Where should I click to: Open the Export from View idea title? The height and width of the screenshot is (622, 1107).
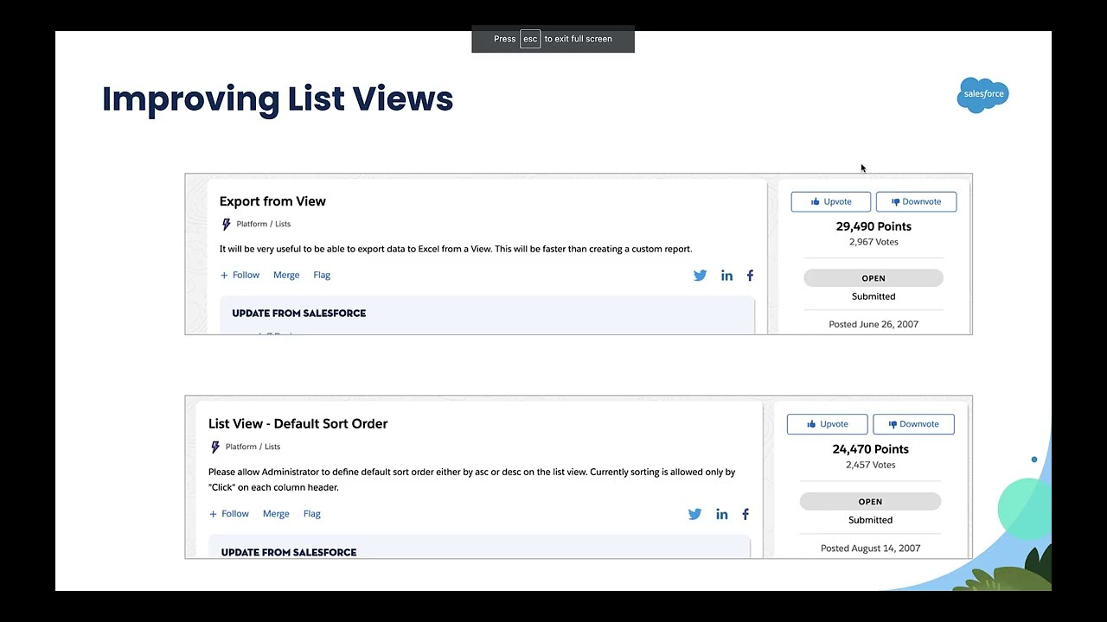click(272, 201)
